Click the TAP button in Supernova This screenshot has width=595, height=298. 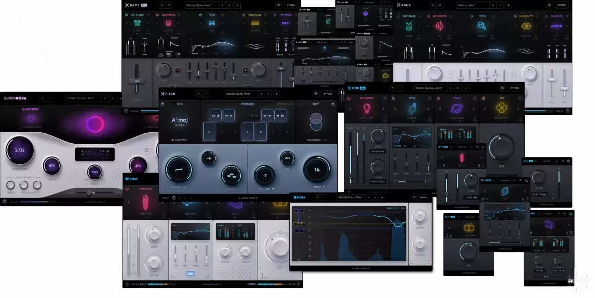(x=146, y=149)
